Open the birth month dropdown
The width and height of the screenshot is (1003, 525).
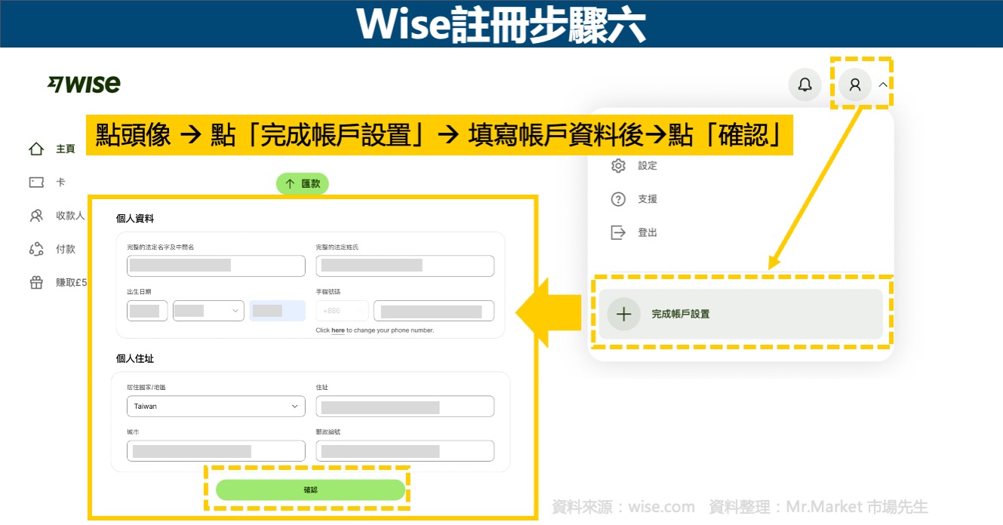(208, 311)
